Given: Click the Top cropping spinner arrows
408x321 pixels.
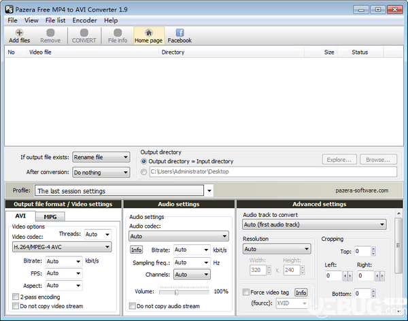Looking at the screenshot, I should [x=373, y=251].
